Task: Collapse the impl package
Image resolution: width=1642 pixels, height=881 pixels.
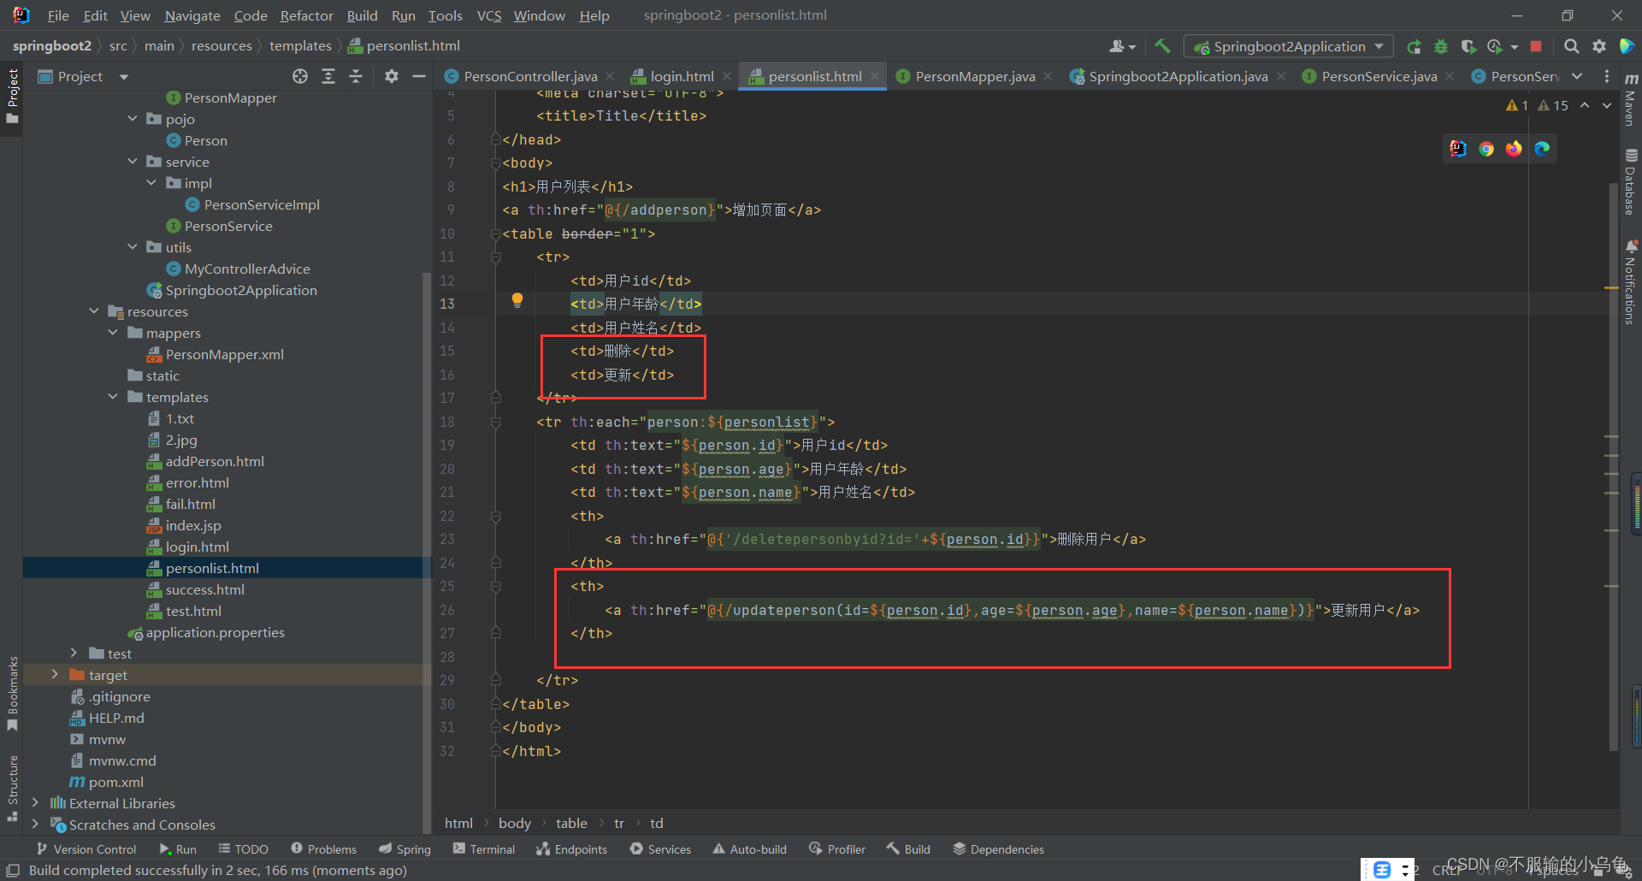Action: pyautogui.click(x=151, y=183)
